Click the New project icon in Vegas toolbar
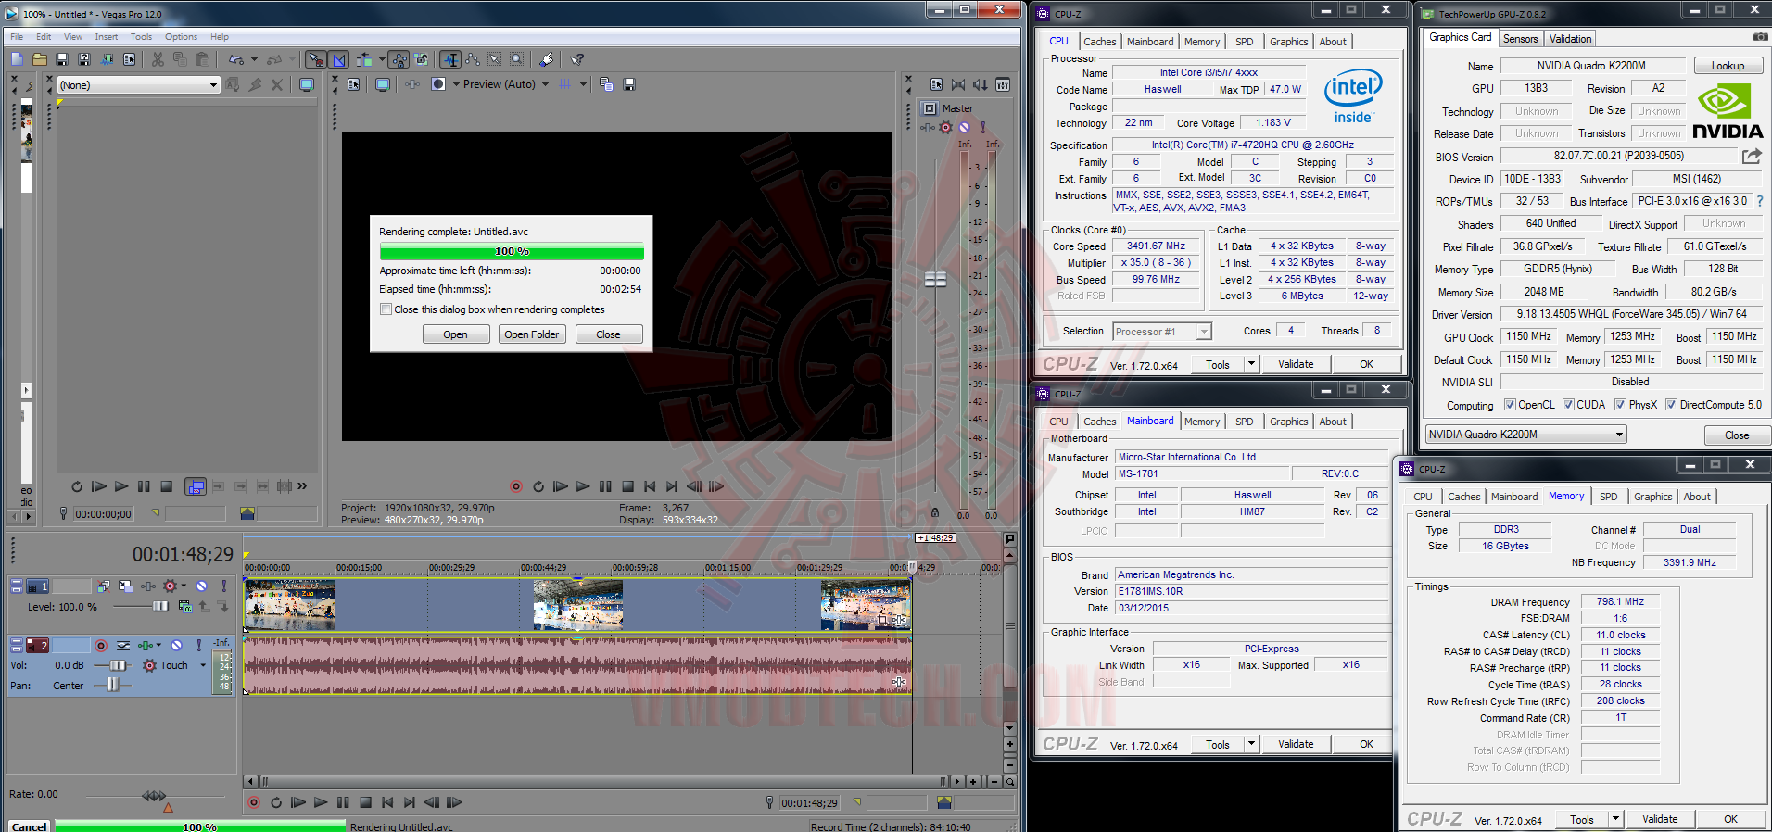The width and height of the screenshot is (1772, 832). coord(18,59)
